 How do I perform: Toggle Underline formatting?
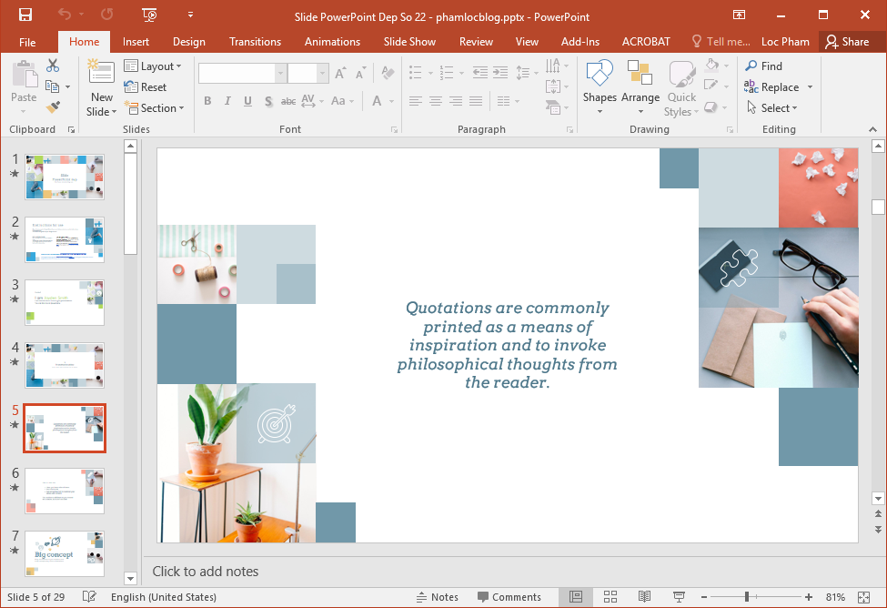[x=247, y=101]
